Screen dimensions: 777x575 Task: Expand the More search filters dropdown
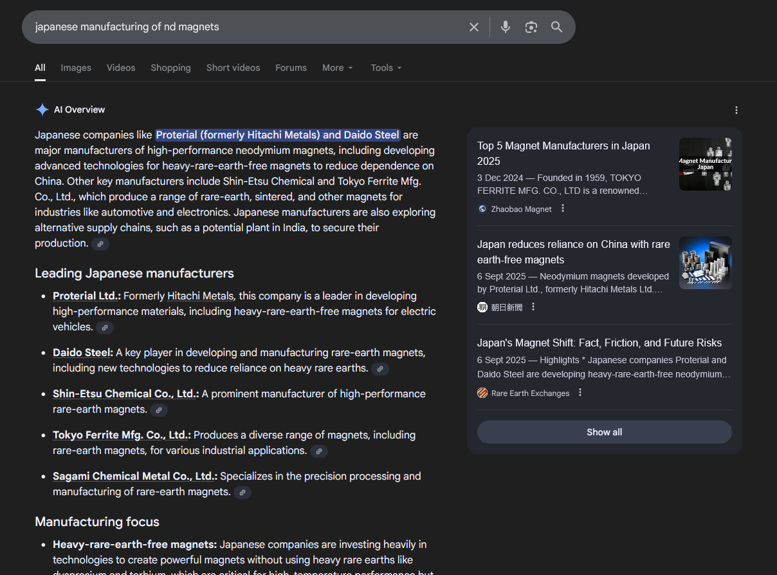point(338,68)
